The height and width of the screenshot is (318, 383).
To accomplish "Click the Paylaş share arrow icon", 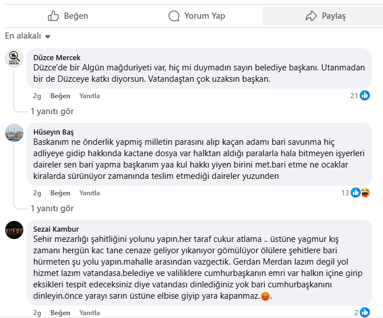I will (311, 16).
